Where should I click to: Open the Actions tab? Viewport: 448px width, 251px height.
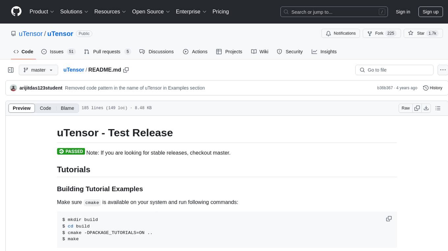point(195,52)
